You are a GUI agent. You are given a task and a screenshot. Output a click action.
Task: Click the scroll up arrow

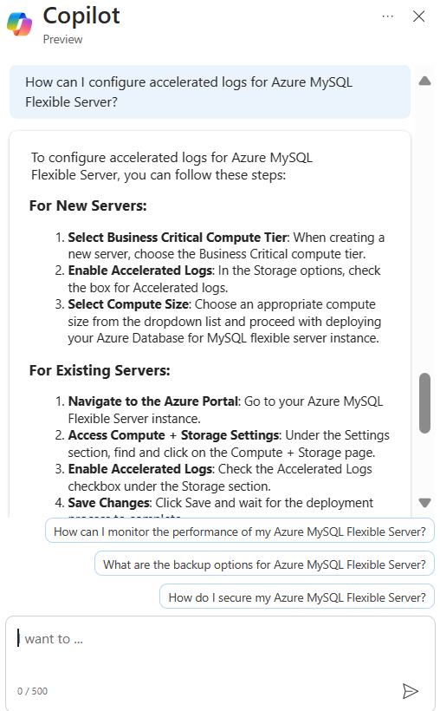click(x=424, y=82)
